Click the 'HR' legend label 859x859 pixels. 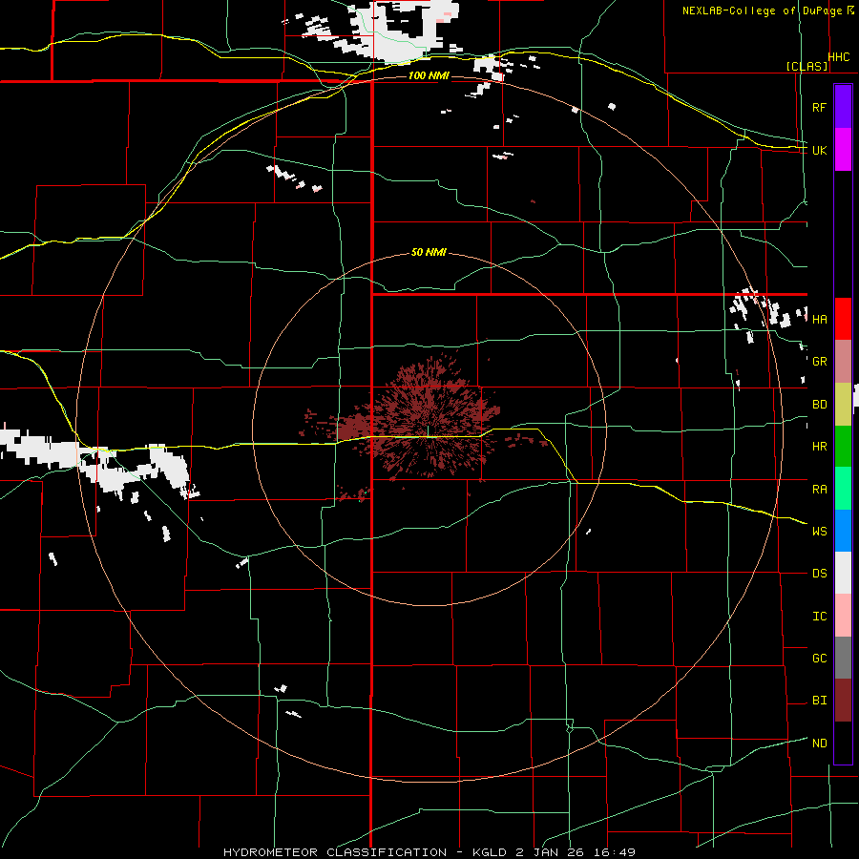tap(819, 446)
